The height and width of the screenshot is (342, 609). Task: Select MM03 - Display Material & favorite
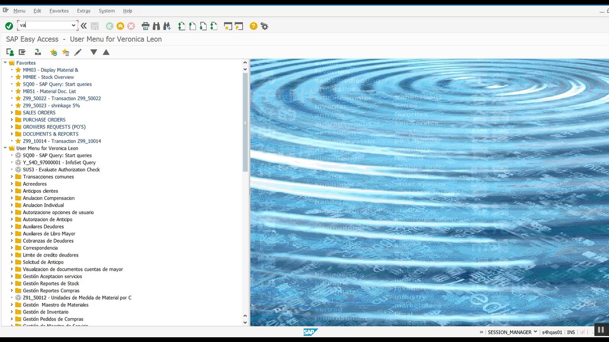tap(50, 70)
